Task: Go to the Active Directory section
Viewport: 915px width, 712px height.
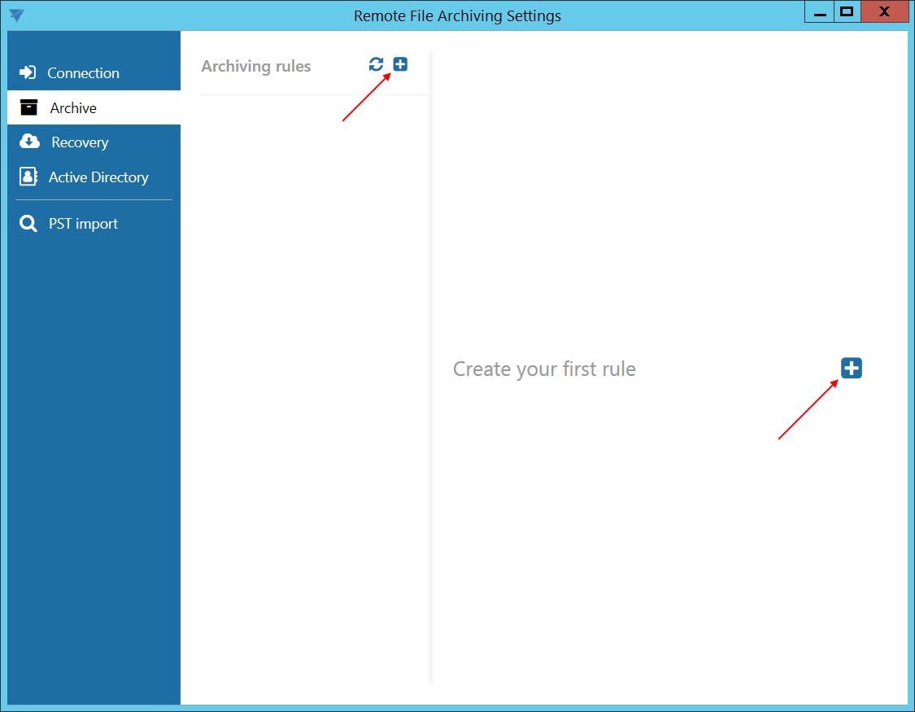Action: pyautogui.click(x=98, y=177)
